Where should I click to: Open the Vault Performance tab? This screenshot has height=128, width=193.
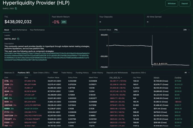coord(20,30)
